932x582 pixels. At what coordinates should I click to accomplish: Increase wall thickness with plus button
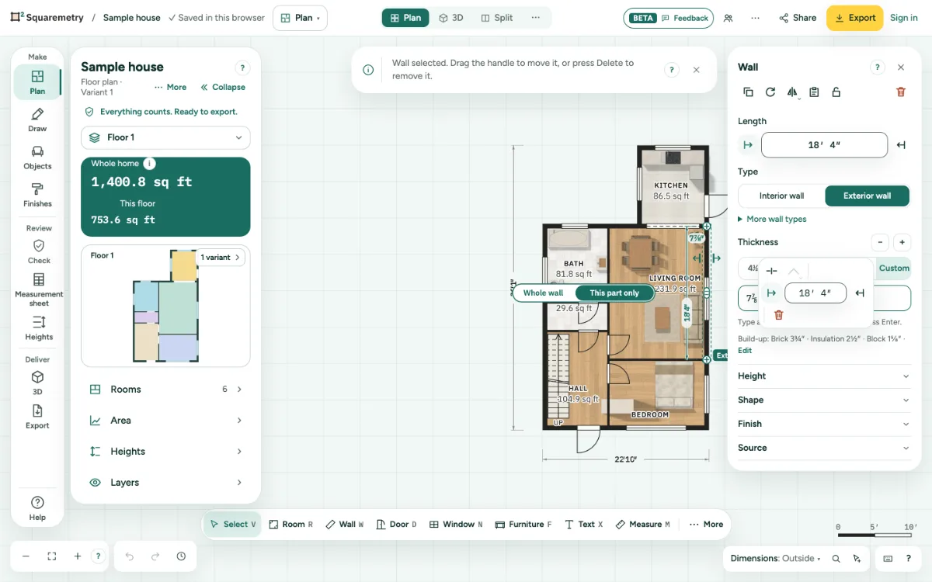coord(902,242)
